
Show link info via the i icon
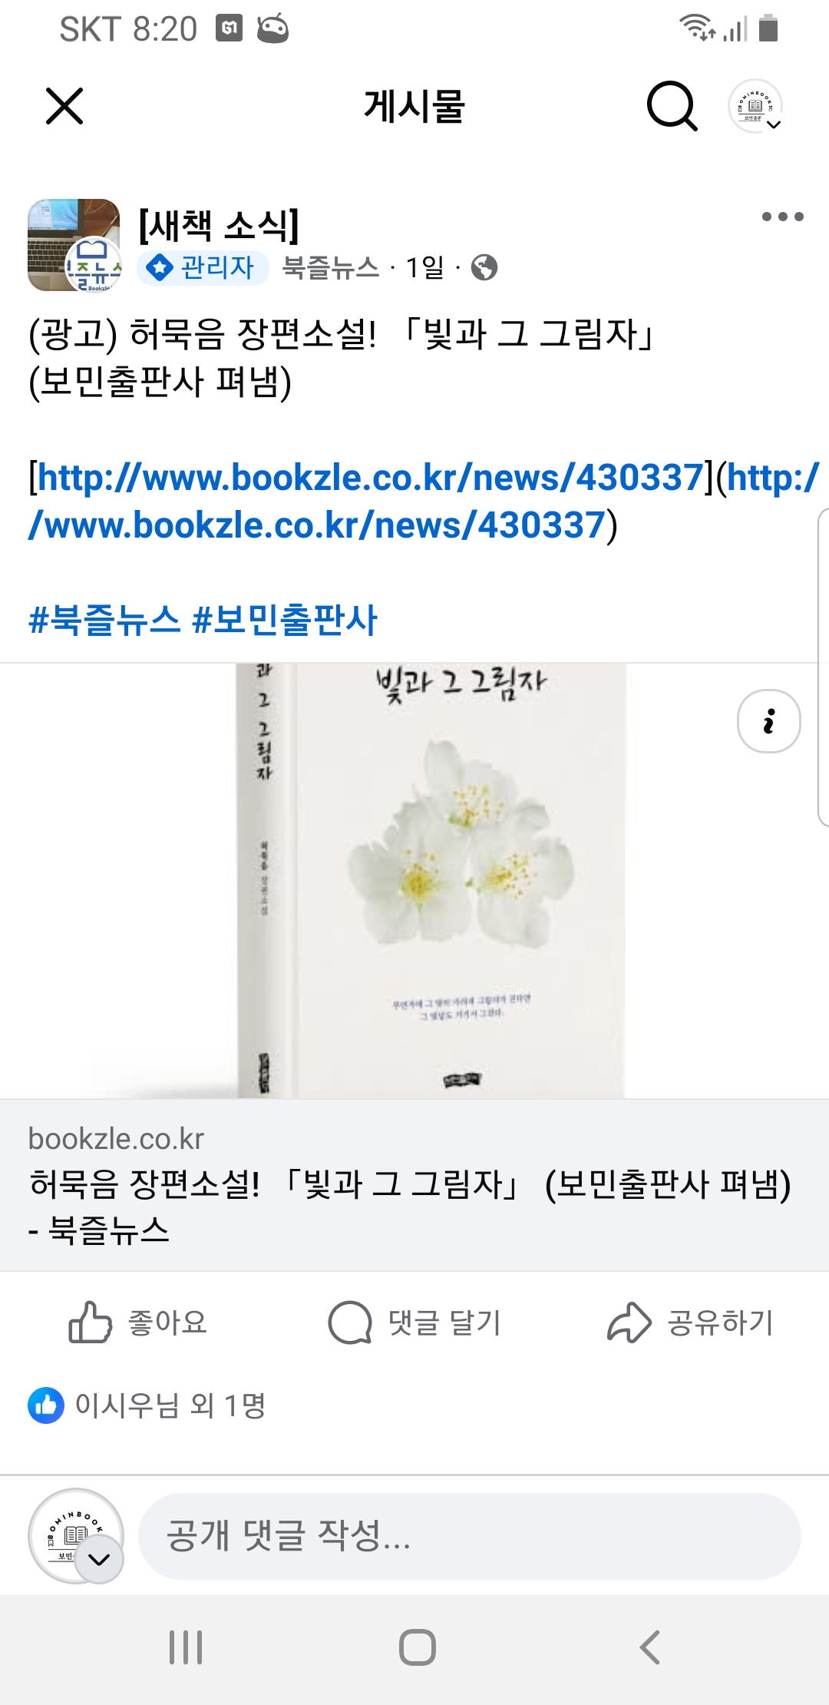(768, 721)
